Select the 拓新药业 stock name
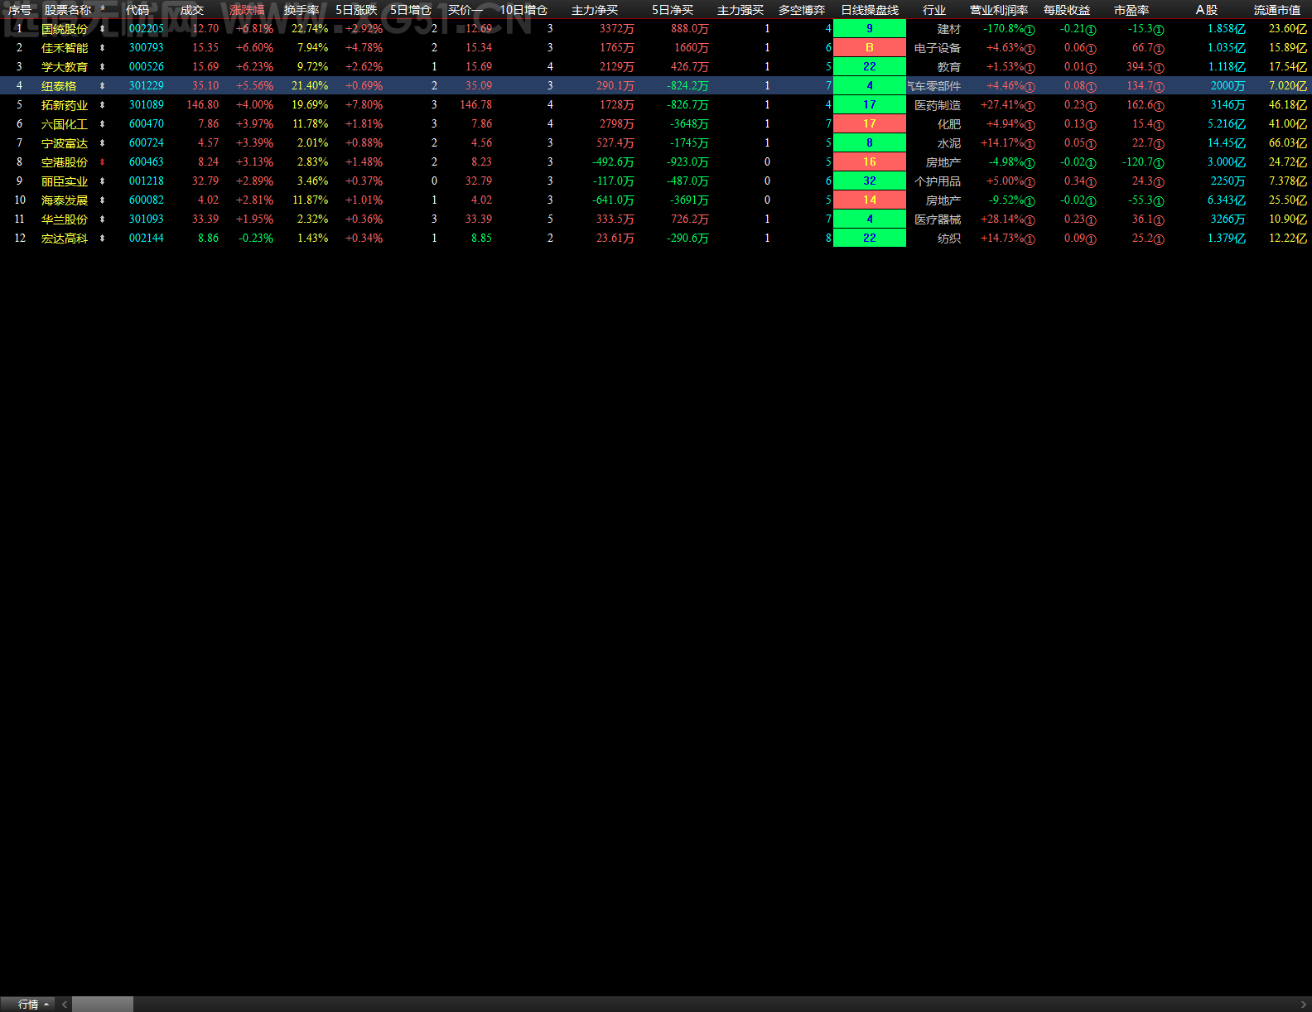 point(65,105)
